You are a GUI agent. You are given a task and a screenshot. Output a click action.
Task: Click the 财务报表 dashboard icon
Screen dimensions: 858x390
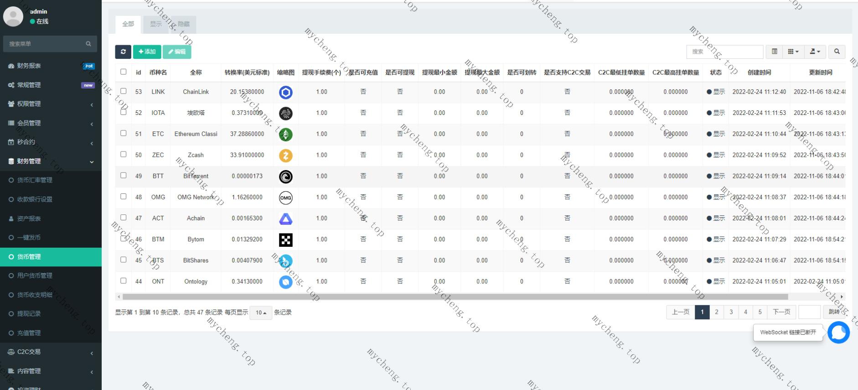pos(11,66)
